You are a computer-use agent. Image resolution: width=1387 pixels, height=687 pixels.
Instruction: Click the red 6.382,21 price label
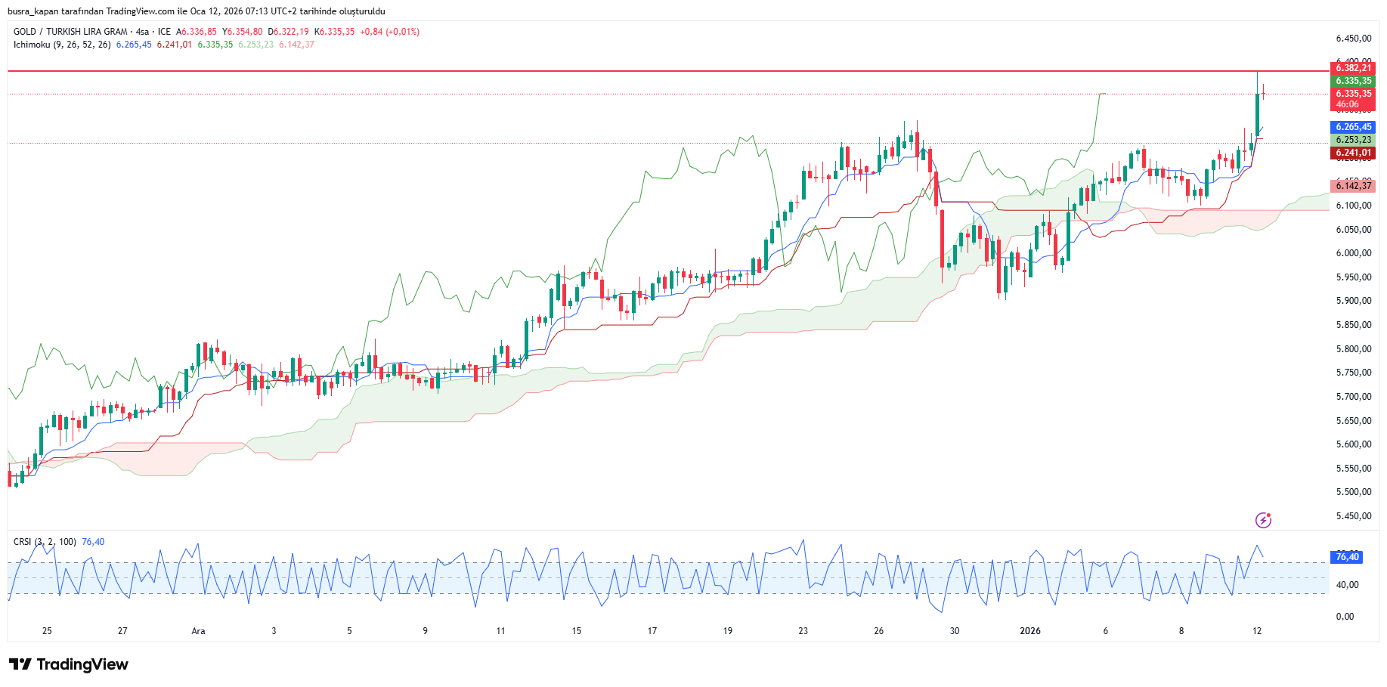pos(1352,68)
